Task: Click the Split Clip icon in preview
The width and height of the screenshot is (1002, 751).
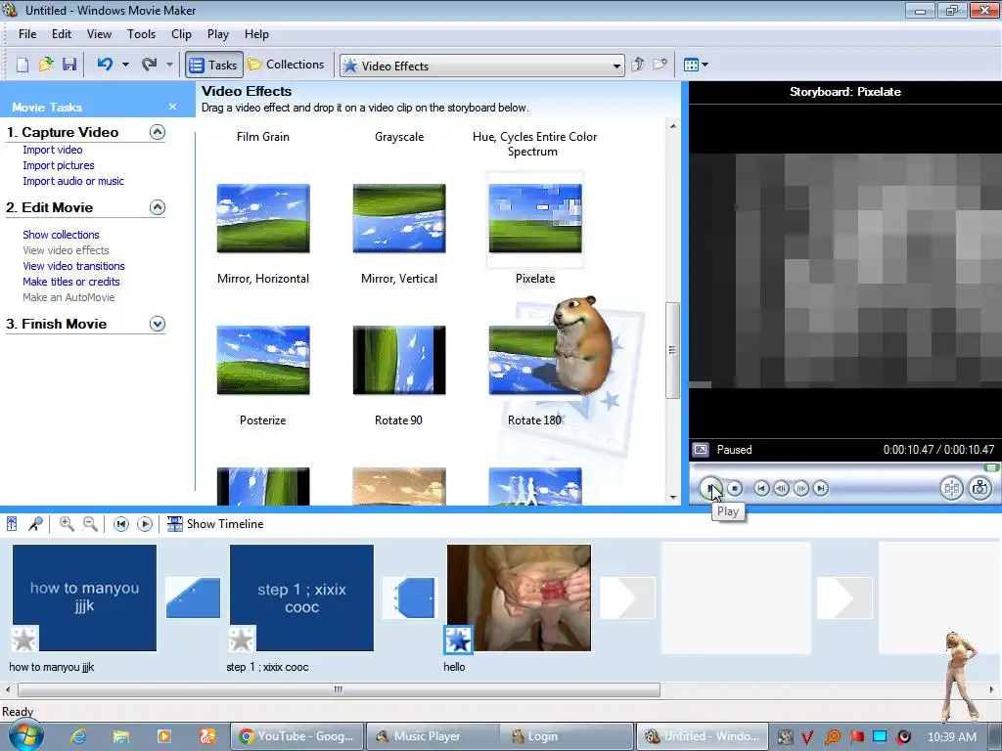Action: pos(951,489)
